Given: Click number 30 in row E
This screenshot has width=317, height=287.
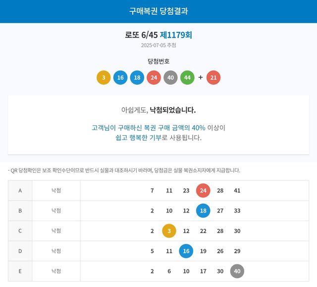Looking at the screenshot, I should click(x=220, y=271).
